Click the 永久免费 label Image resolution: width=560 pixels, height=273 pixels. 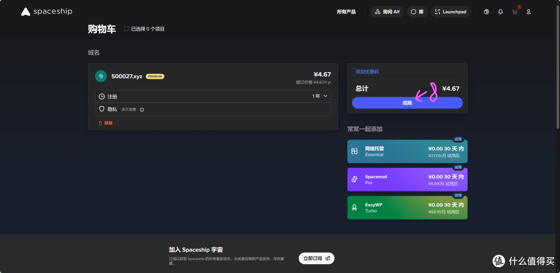(x=129, y=110)
